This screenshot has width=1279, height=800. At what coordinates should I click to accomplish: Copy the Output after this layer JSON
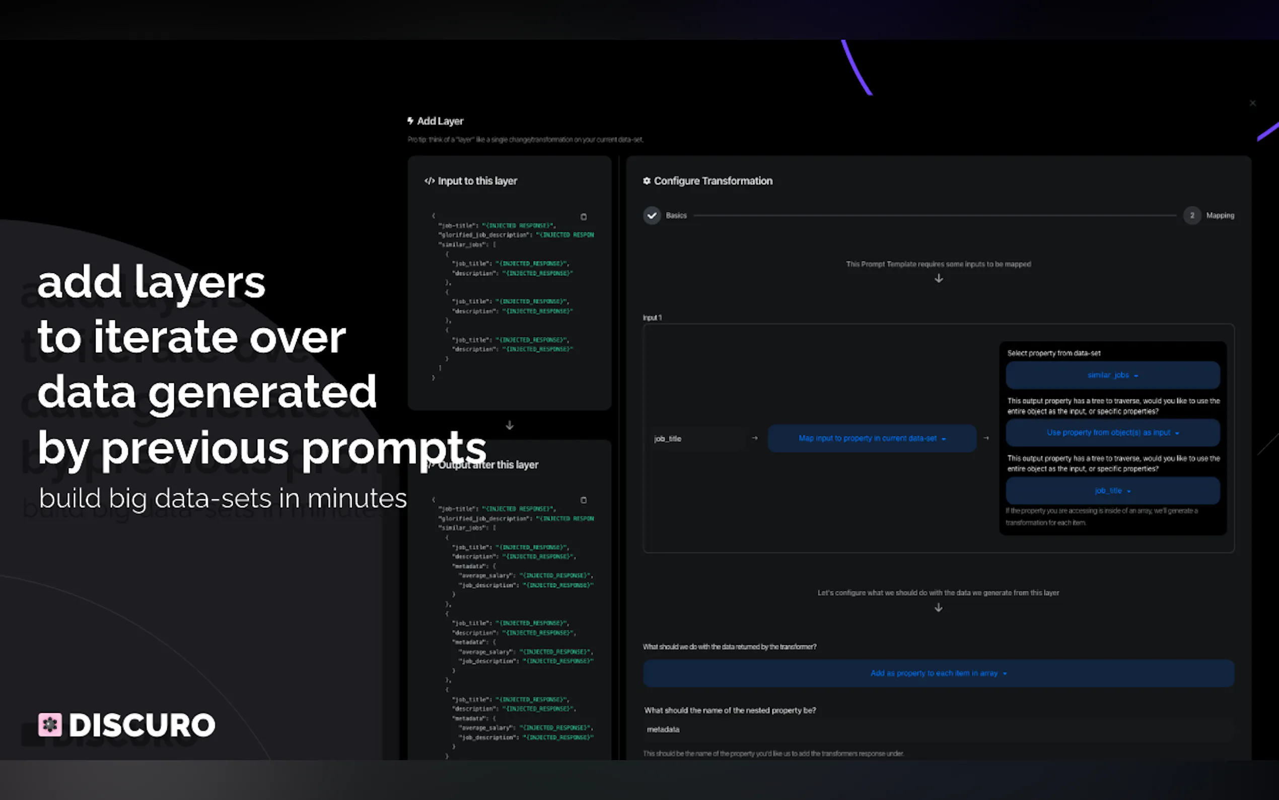[583, 500]
